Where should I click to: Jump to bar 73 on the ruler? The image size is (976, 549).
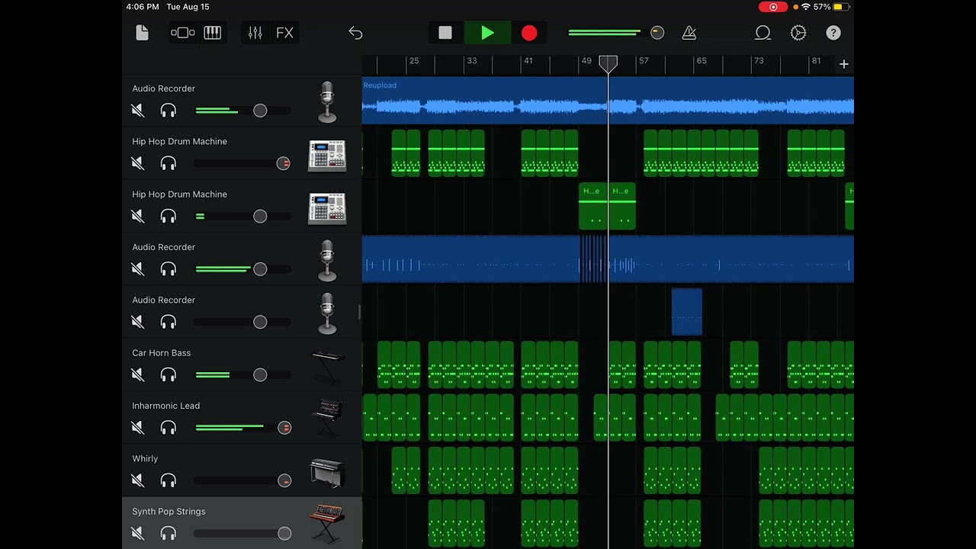point(759,61)
